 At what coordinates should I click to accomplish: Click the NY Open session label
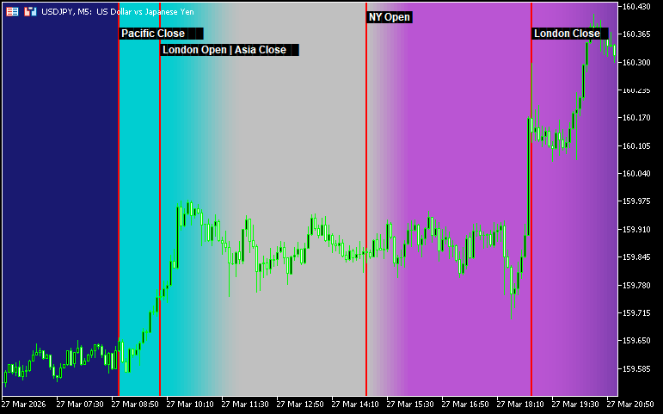tap(390, 17)
